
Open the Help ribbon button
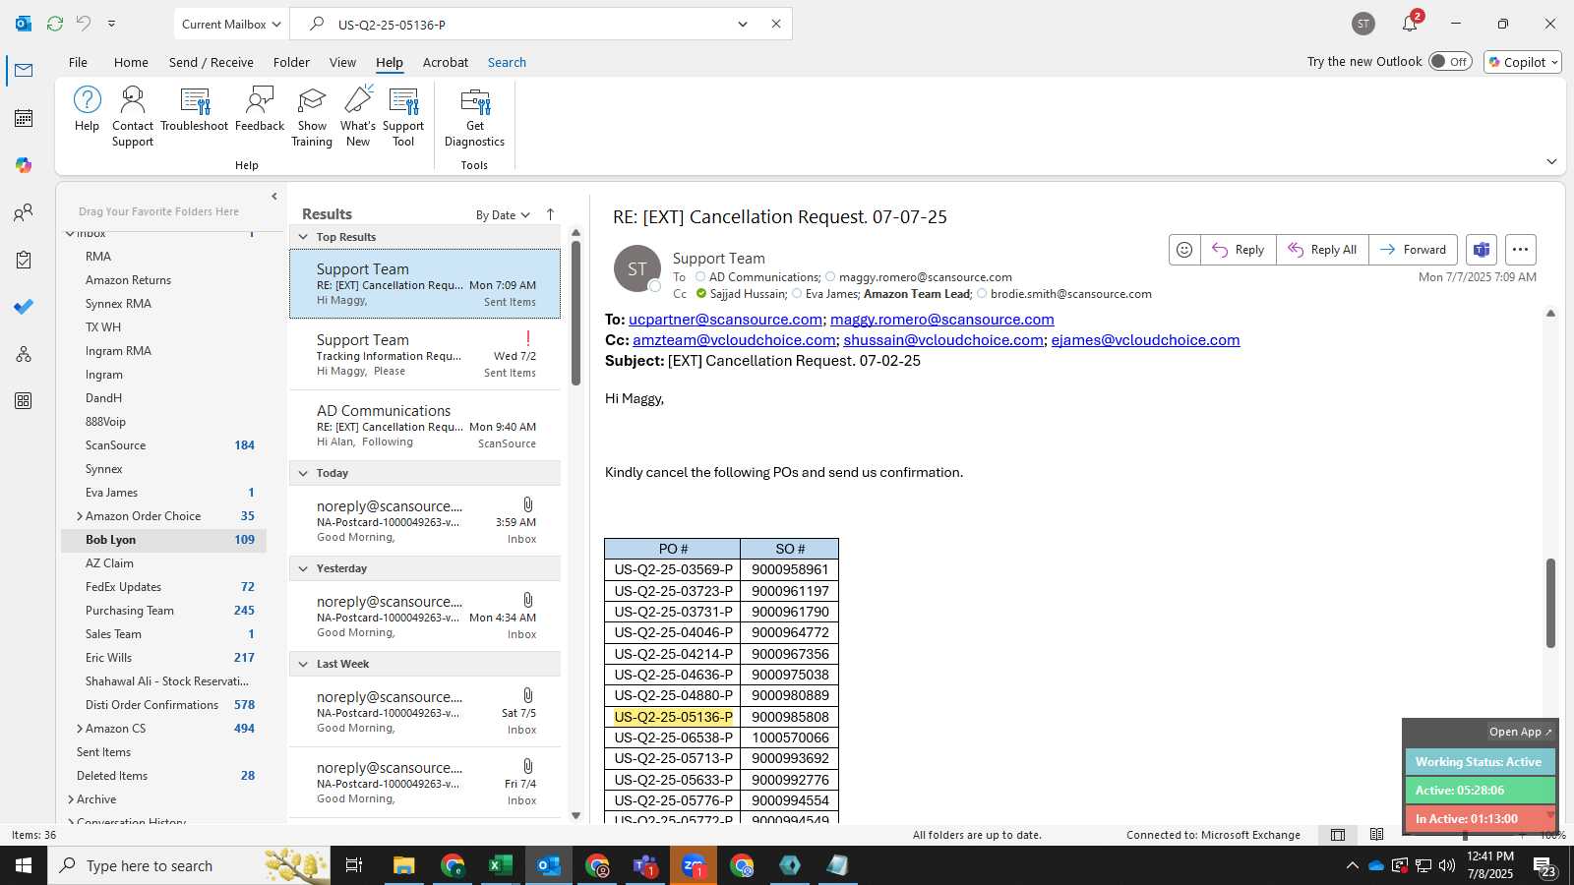[87, 109]
